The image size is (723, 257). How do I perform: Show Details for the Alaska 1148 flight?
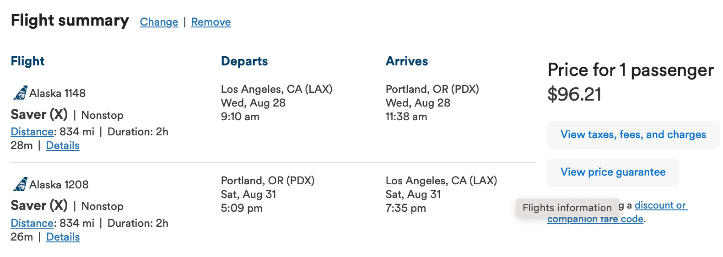pos(63,145)
